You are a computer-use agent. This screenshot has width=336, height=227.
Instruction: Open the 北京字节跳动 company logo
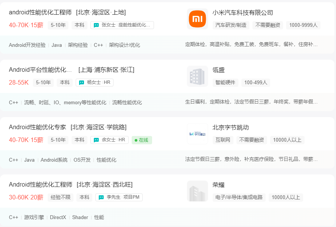pyautogui.click(x=198, y=134)
